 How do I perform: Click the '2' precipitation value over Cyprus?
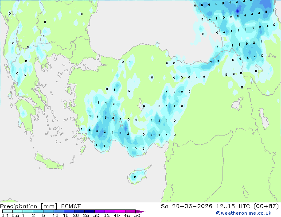pos(135,177)
